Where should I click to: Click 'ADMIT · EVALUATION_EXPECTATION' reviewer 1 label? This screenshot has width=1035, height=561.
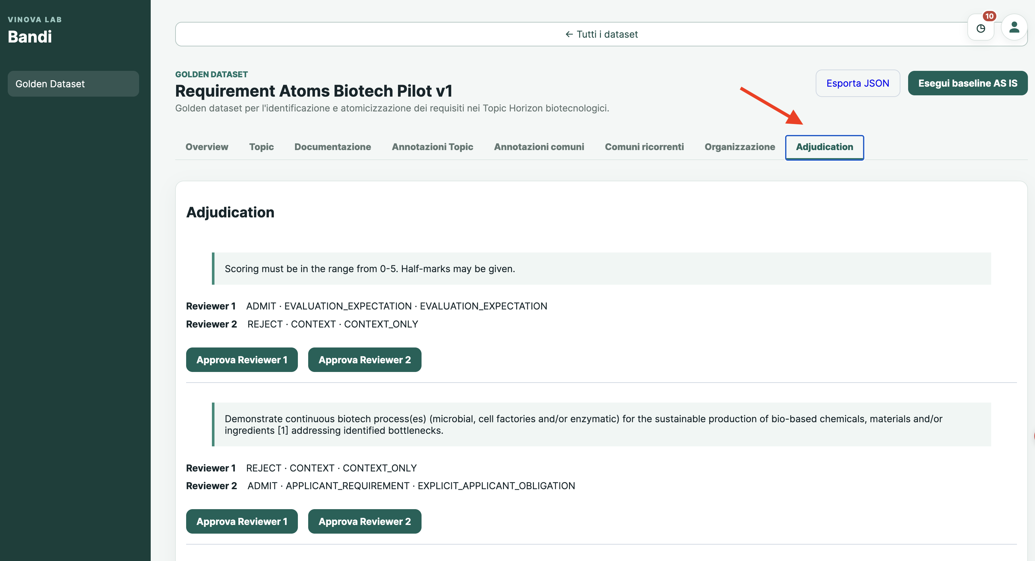[x=396, y=306]
